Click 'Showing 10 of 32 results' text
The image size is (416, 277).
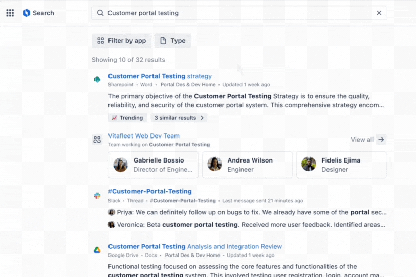pos(128,60)
